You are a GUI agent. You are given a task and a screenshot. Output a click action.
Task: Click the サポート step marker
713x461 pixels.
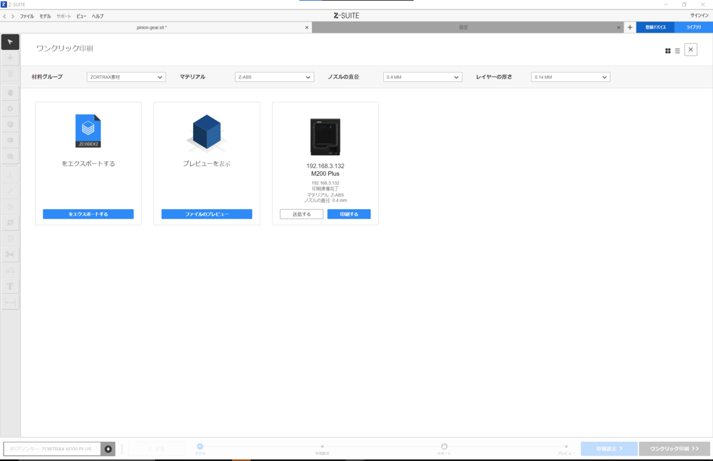pyautogui.click(x=444, y=446)
